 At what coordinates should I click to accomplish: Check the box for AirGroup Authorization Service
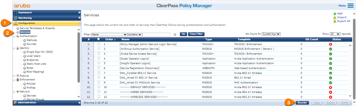(x=99, y=49)
